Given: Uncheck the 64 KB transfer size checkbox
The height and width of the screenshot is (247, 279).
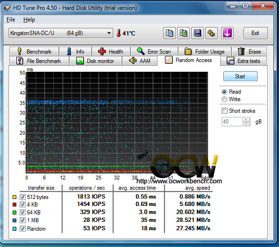Looking at the screenshot, I should (x=22, y=213).
